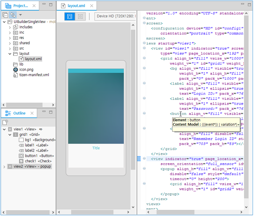Select icon.png in the project tree
Screen dimensions: 254x216
click(26, 70)
